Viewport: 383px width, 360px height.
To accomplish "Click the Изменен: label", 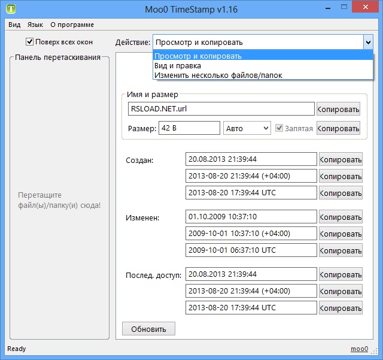I will point(142,217).
